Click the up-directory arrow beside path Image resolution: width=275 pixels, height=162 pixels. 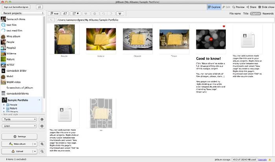pos(51,20)
